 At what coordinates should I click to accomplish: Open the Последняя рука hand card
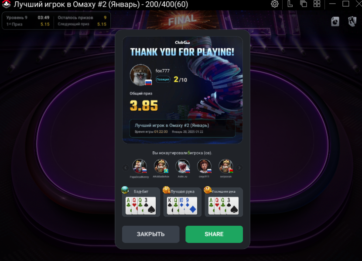click(224, 202)
